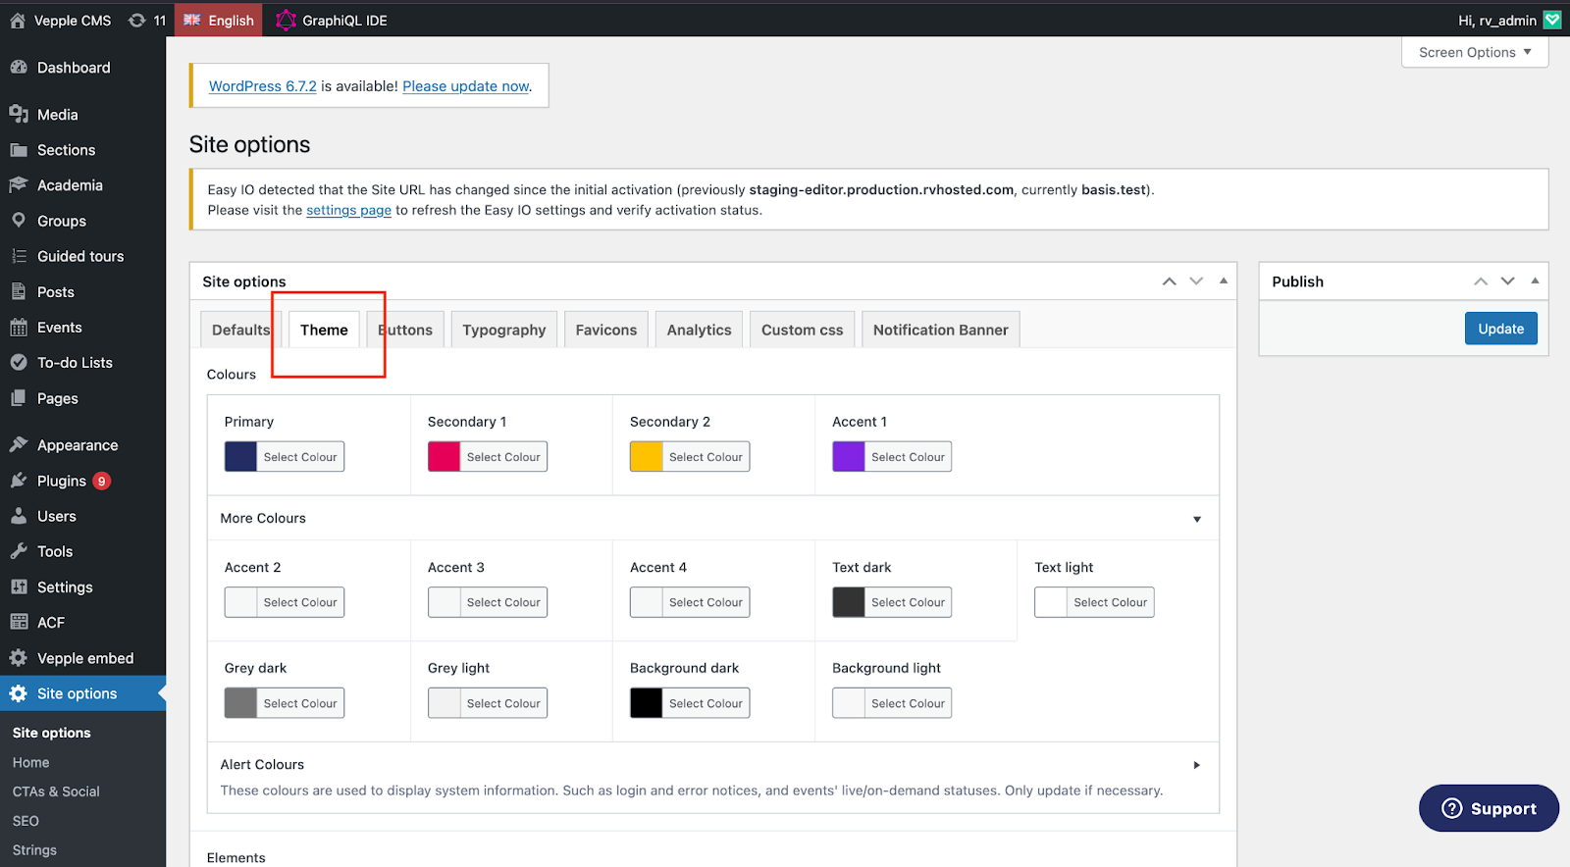Collapse the More Colours section arrow
This screenshot has width=1570, height=867.
click(x=1197, y=519)
